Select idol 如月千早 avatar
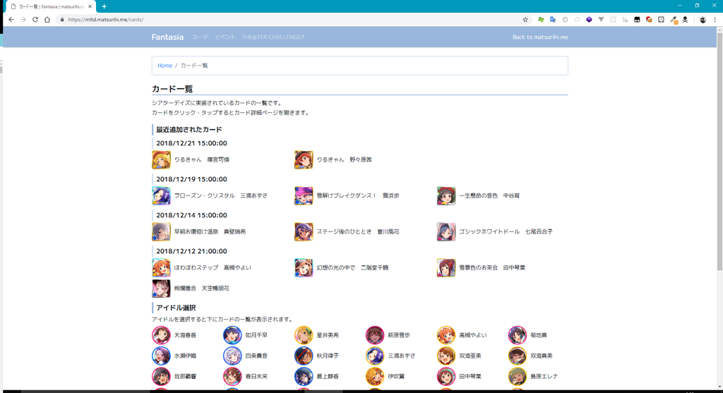 click(232, 335)
